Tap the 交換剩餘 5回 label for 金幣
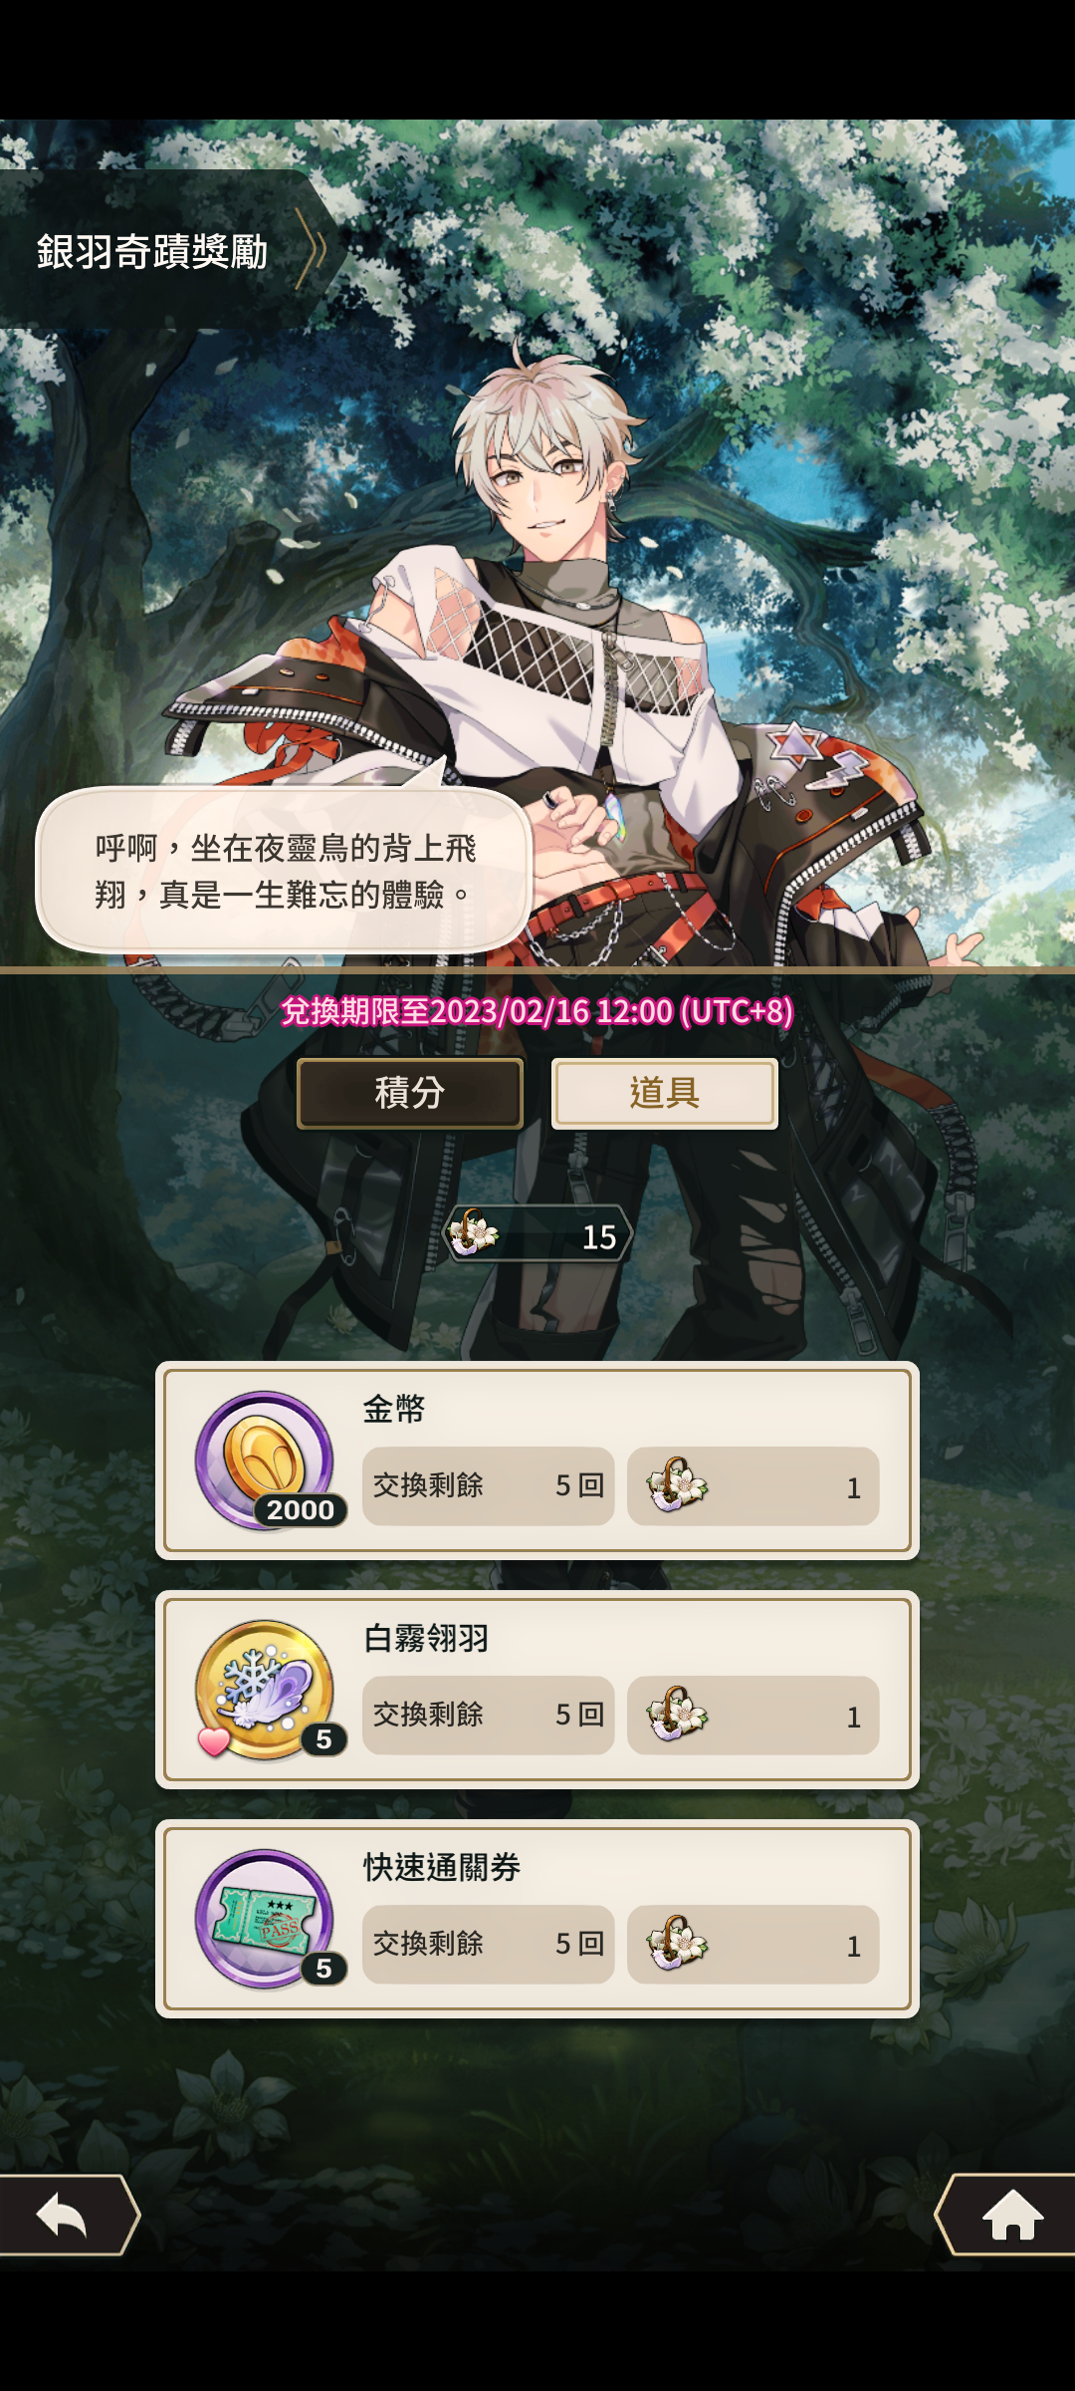The height and width of the screenshot is (2391, 1075). (488, 1485)
